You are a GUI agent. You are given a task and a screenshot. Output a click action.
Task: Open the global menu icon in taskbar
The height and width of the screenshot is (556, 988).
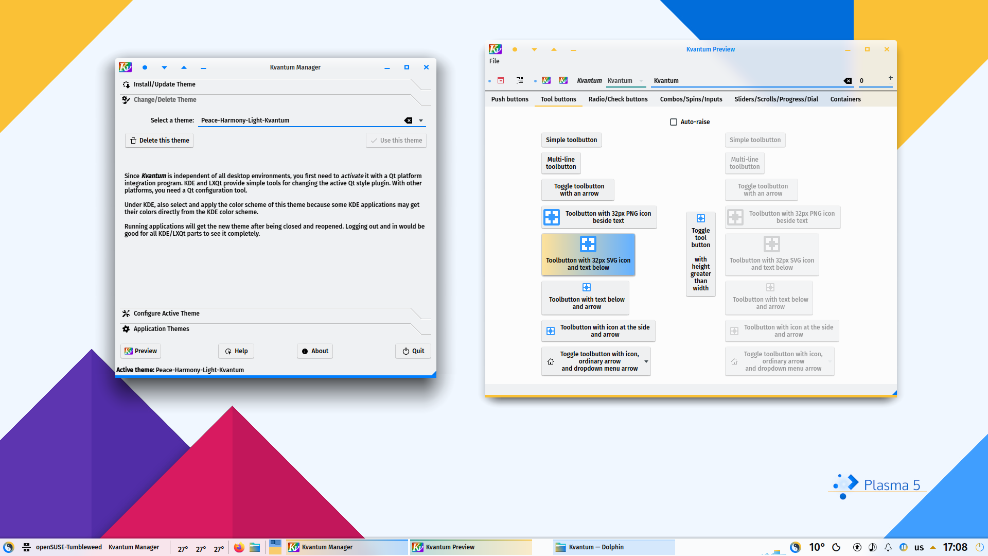(x=26, y=547)
